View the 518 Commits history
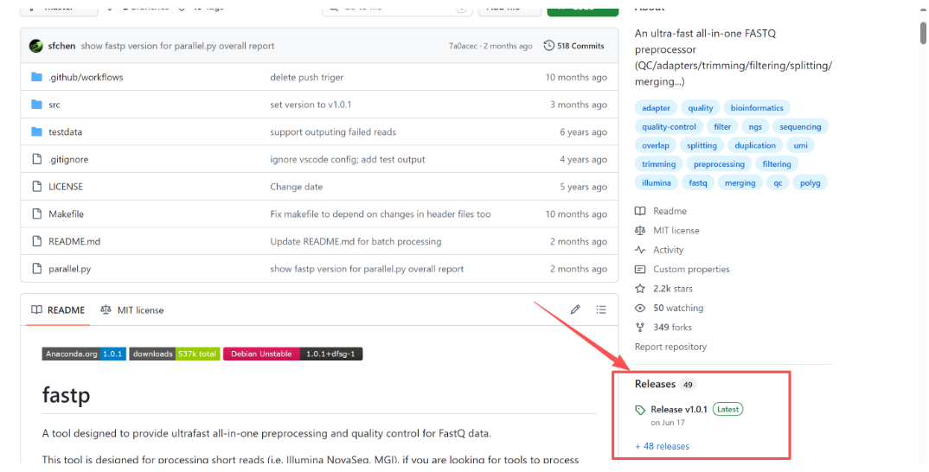The height and width of the screenshot is (472, 929). (x=574, y=46)
